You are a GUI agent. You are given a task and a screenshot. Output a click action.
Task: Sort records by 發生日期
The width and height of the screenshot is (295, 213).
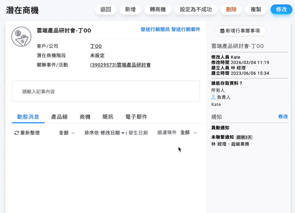coord(138,133)
